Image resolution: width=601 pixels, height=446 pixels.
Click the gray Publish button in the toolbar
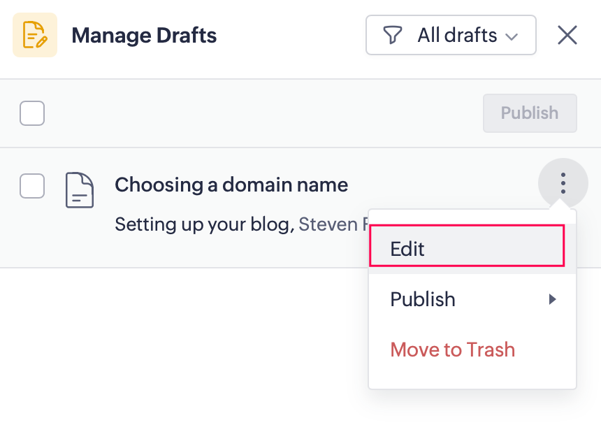point(529,113)
